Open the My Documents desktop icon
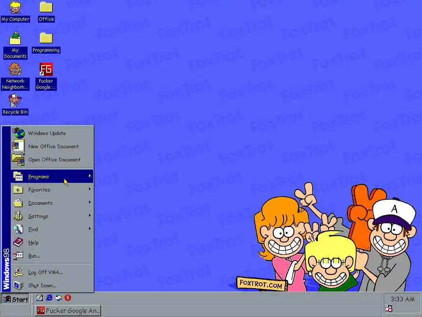 point(15,45)
